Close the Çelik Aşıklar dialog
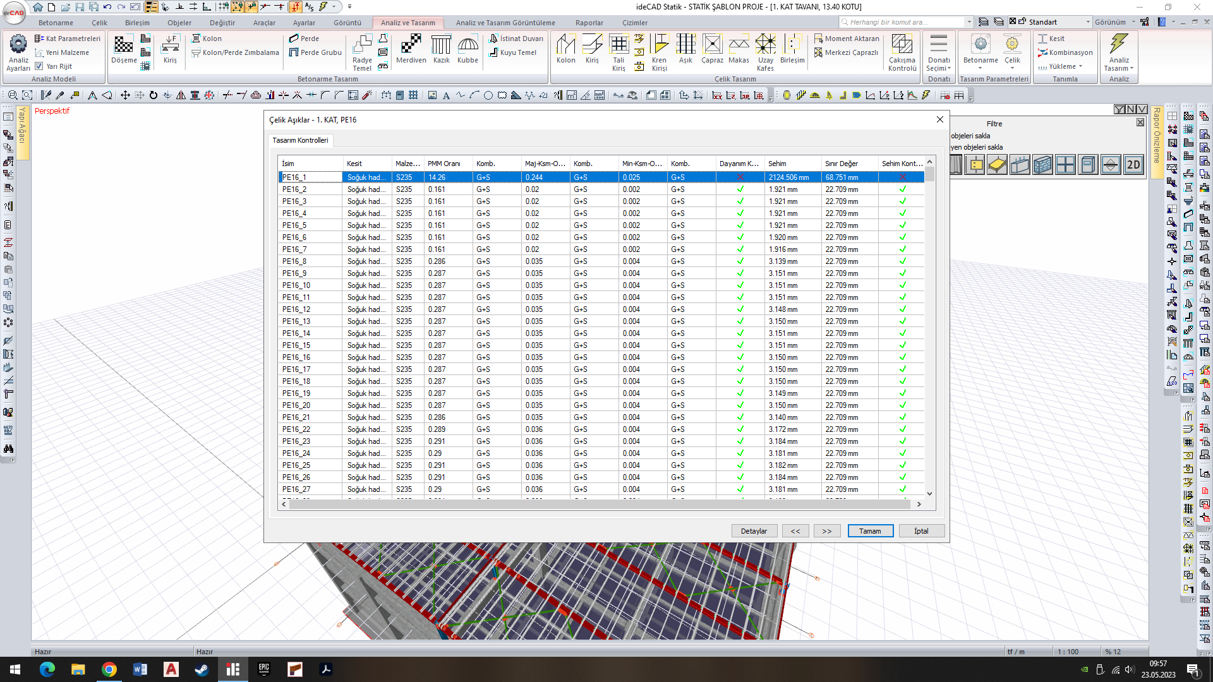Image resolution: width=1213 pixels, height=682 pixels. 939,119
